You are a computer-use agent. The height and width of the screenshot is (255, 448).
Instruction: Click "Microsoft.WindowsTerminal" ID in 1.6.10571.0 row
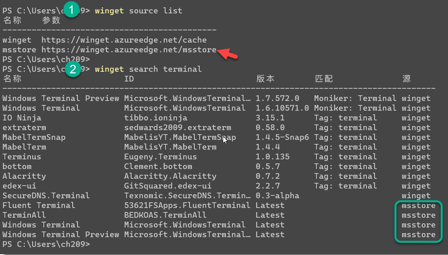click(x=185, y=108)
